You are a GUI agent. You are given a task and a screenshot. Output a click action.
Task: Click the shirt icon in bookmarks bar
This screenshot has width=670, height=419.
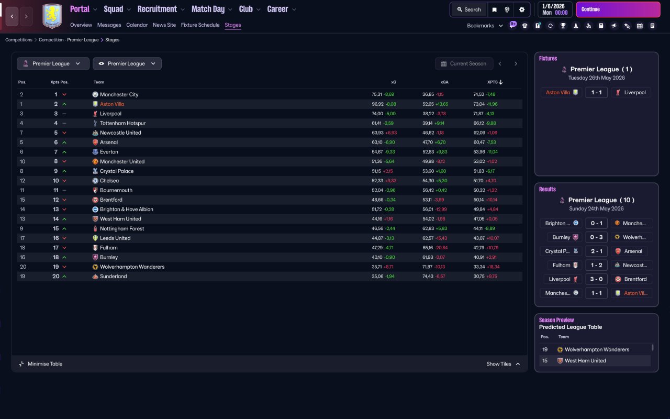click(x=525, y=26)
